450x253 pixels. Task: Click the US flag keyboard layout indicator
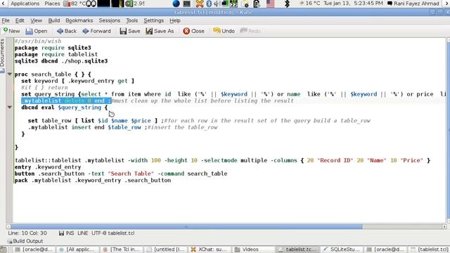270,4
